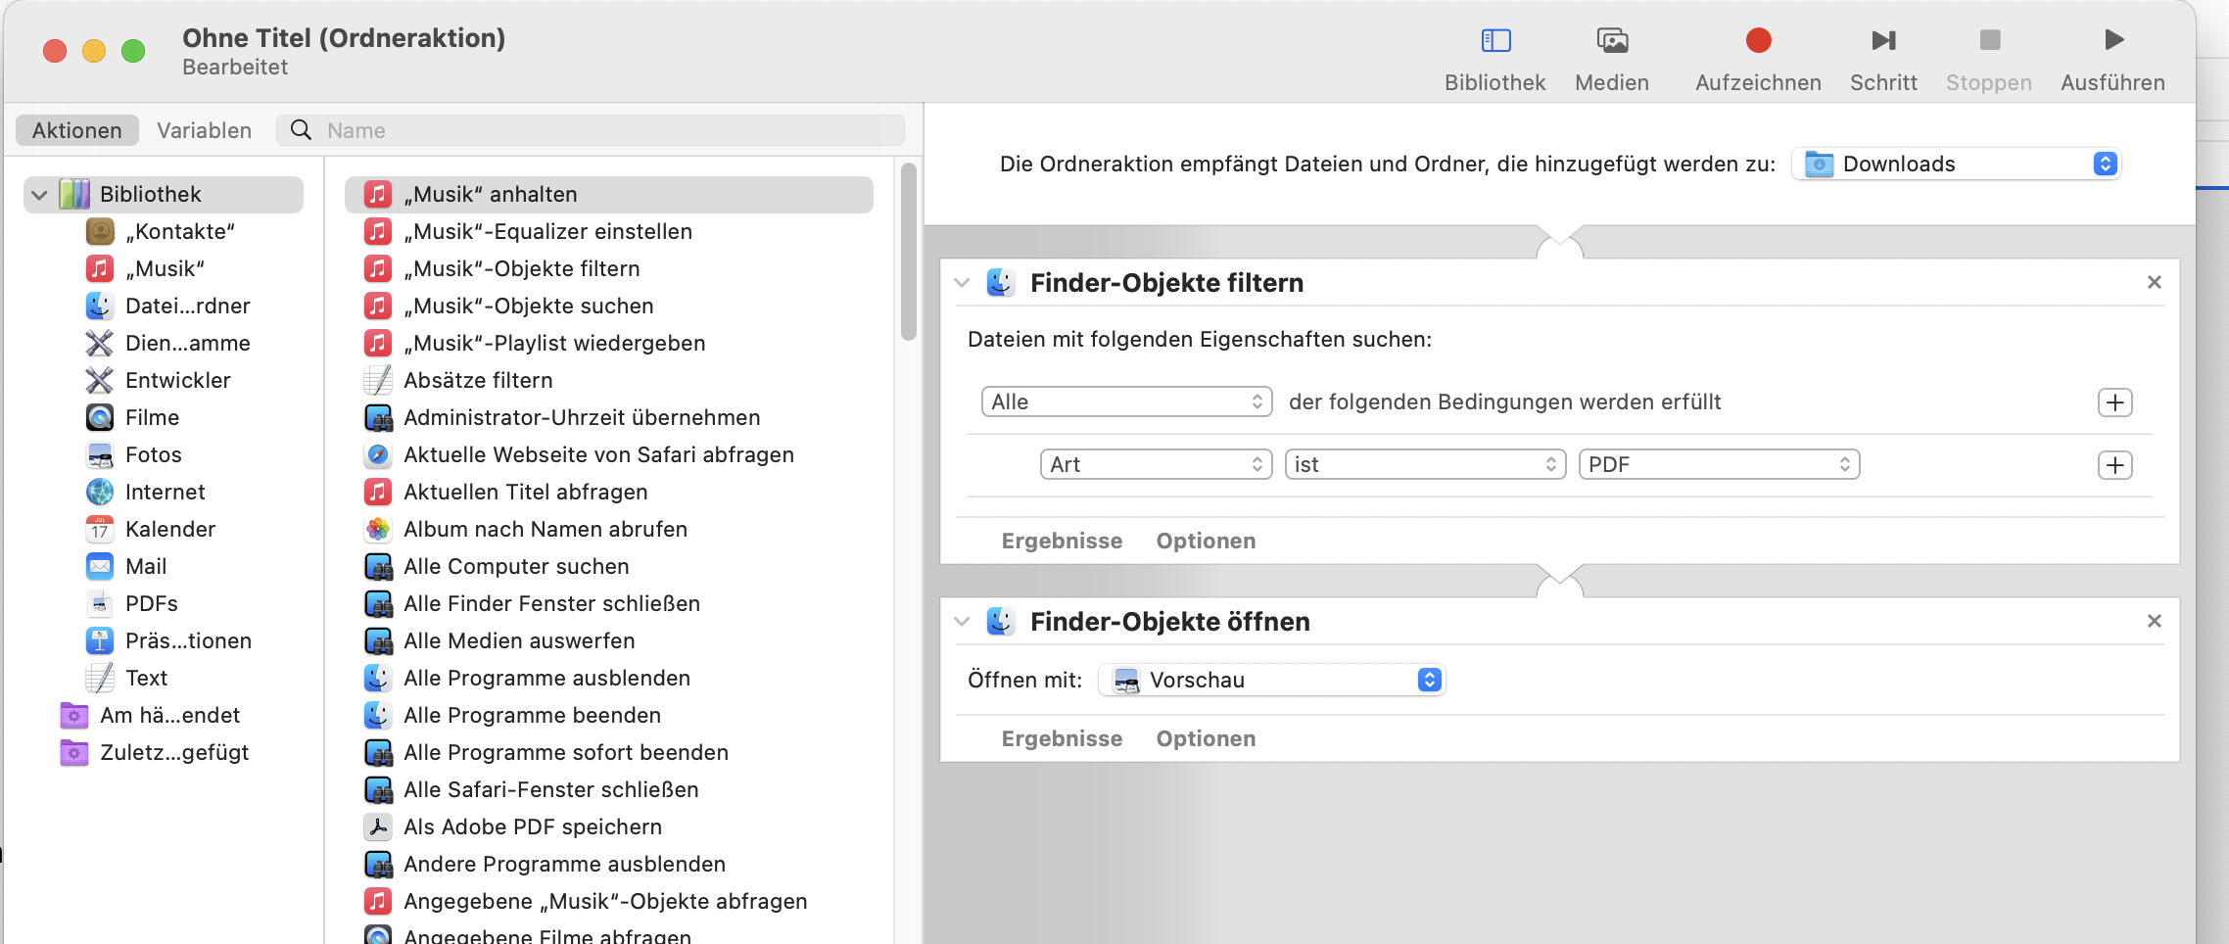
Task: Add a condition next to PDF row
Action: [2114, 465]
